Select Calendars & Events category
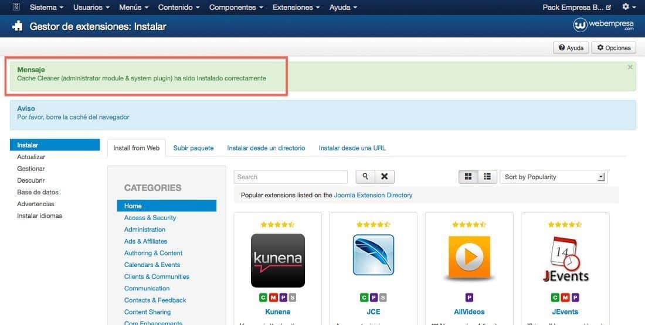Viewport: 645px width, 325px height. (152, 265)
